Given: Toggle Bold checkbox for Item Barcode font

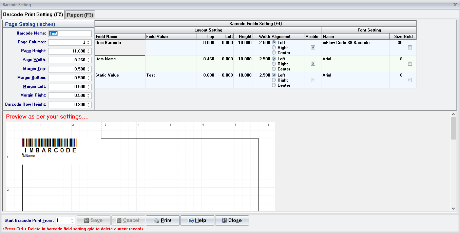Looking at the screenshot, I should pyautogui.click(x=410, y=48).
